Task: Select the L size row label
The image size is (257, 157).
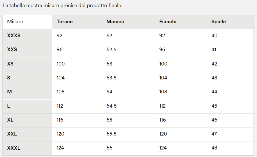Action: [x=28, y=106]
